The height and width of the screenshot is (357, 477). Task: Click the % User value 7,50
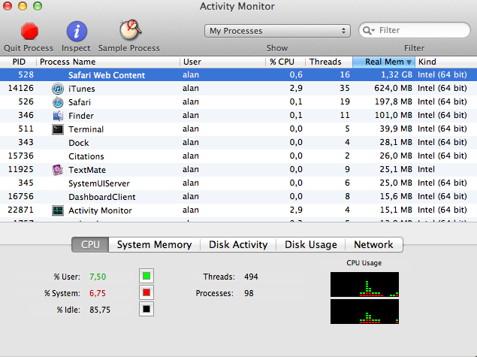pos(98,277)
